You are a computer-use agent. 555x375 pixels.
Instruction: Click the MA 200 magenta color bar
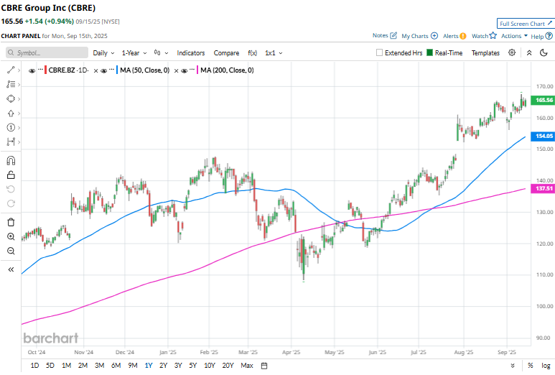coord(197,70)
